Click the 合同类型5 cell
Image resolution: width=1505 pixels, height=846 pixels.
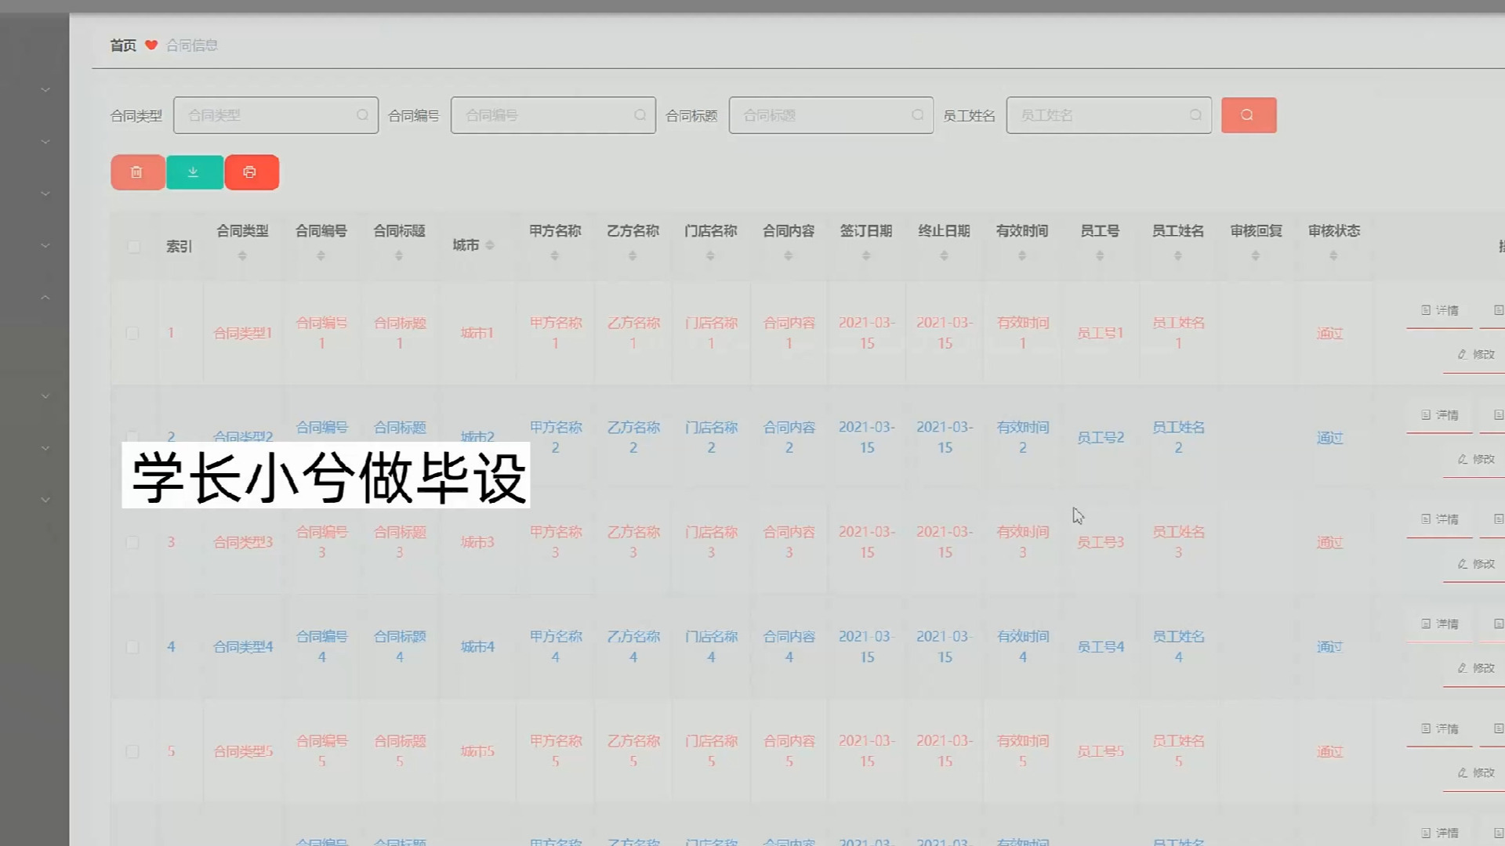pyautogui.click(x=243, y=751)
